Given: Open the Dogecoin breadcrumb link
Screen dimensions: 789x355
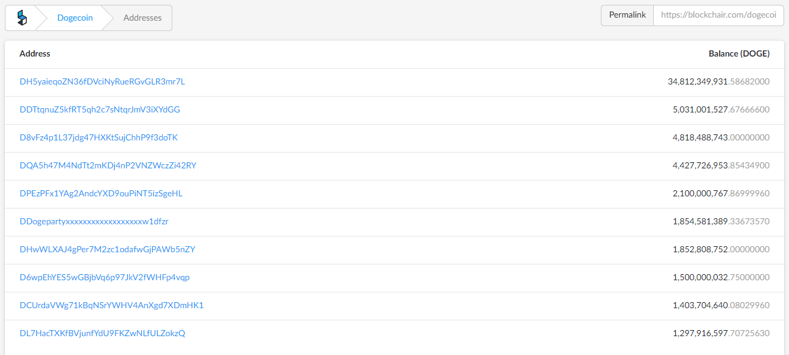Looking at the screenshot, I should (x=75, y=18).
